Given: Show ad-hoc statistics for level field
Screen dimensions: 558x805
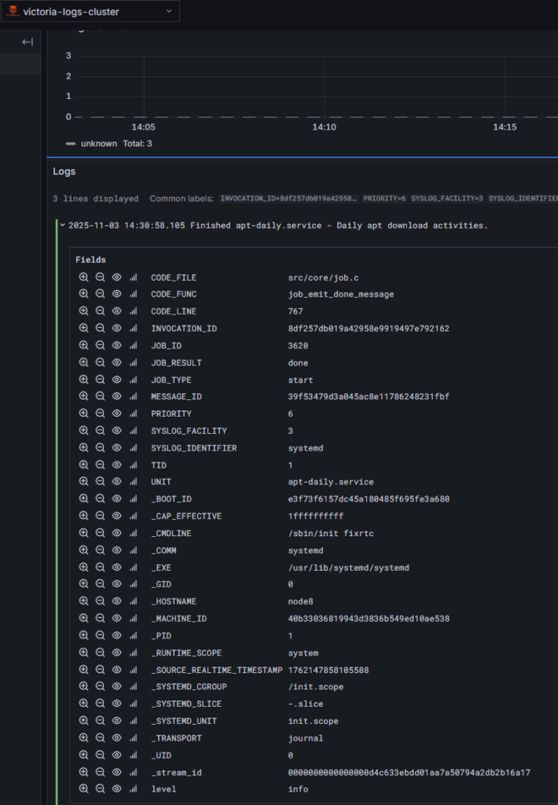Looking at the screenshot, I should tap(133, 789).
